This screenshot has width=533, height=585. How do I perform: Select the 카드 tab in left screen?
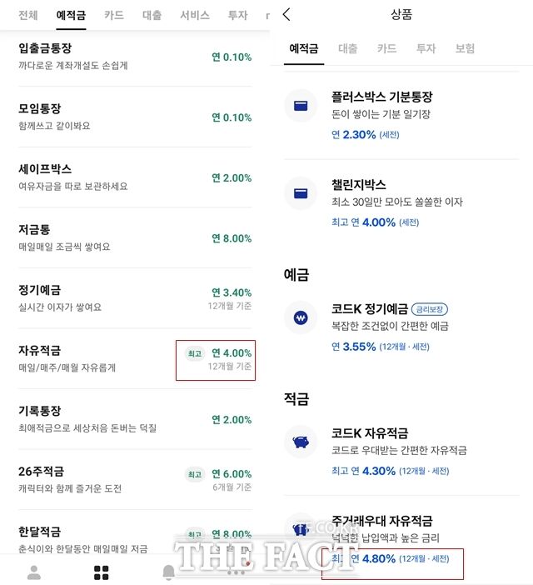(x=114, y=15)
